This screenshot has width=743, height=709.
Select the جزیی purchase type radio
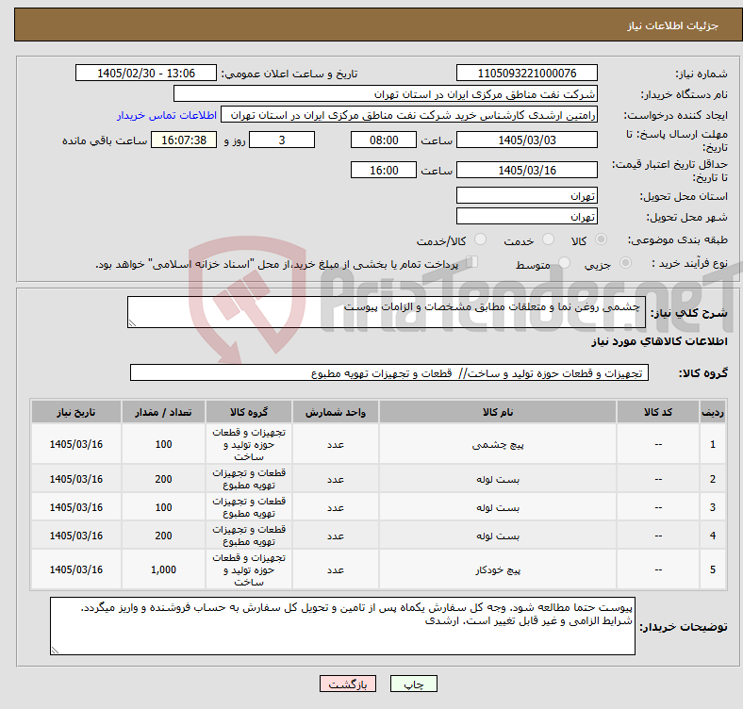[625, 262]
